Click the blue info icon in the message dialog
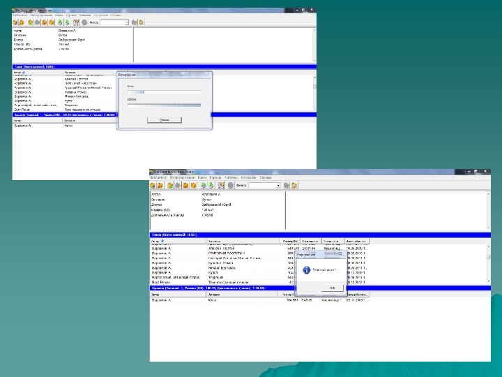 306,270
